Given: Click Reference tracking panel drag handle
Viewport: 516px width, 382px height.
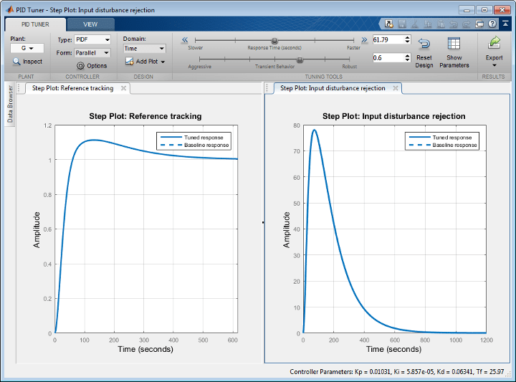Looking at the screenshot, I should point(19,88).
